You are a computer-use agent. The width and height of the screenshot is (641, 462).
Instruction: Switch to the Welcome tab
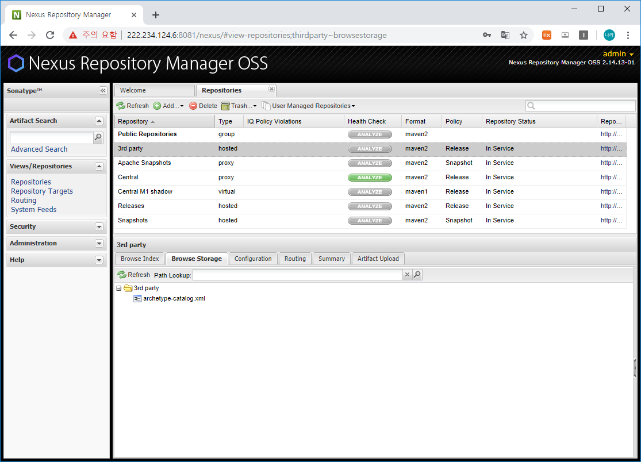155,90
